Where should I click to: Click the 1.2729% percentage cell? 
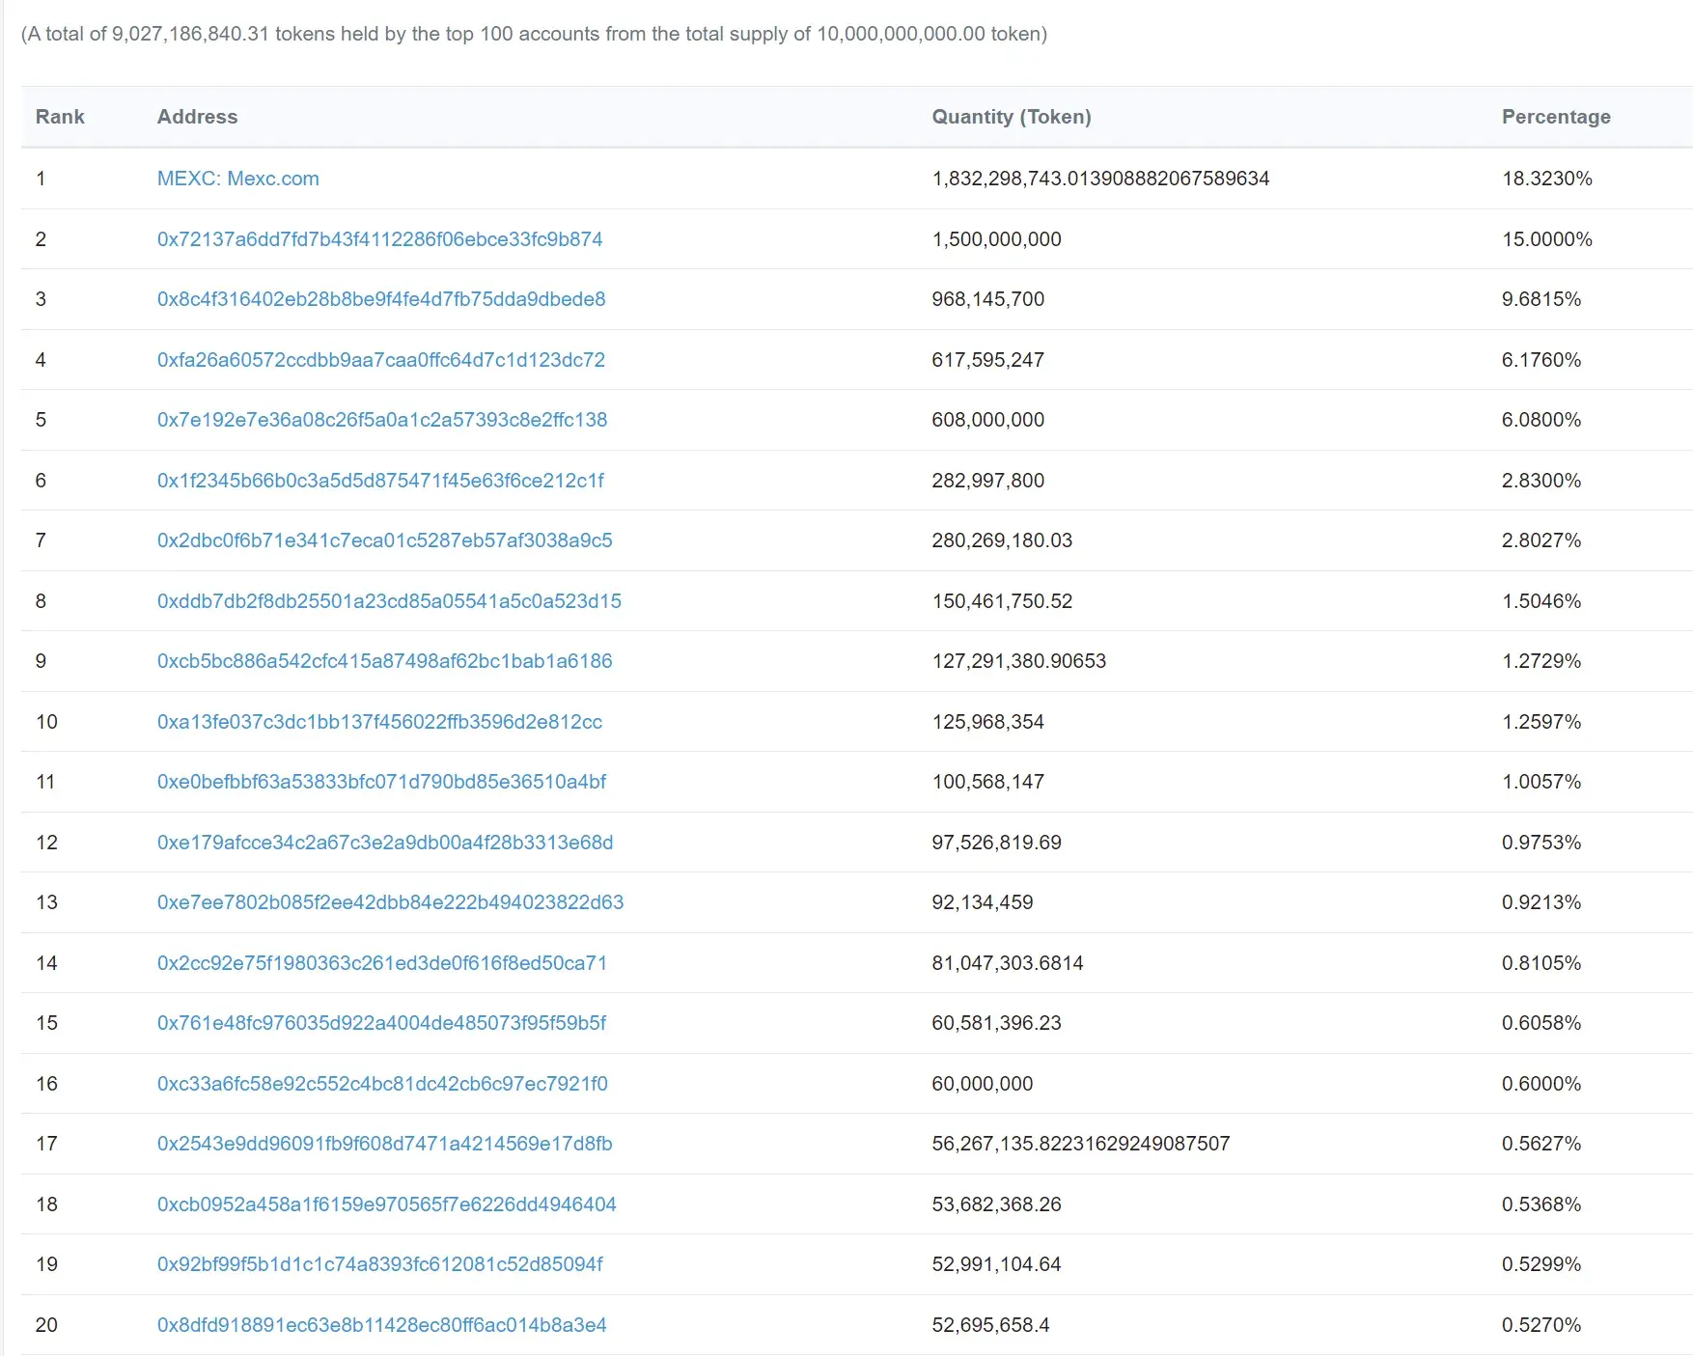click(1540, 661)
